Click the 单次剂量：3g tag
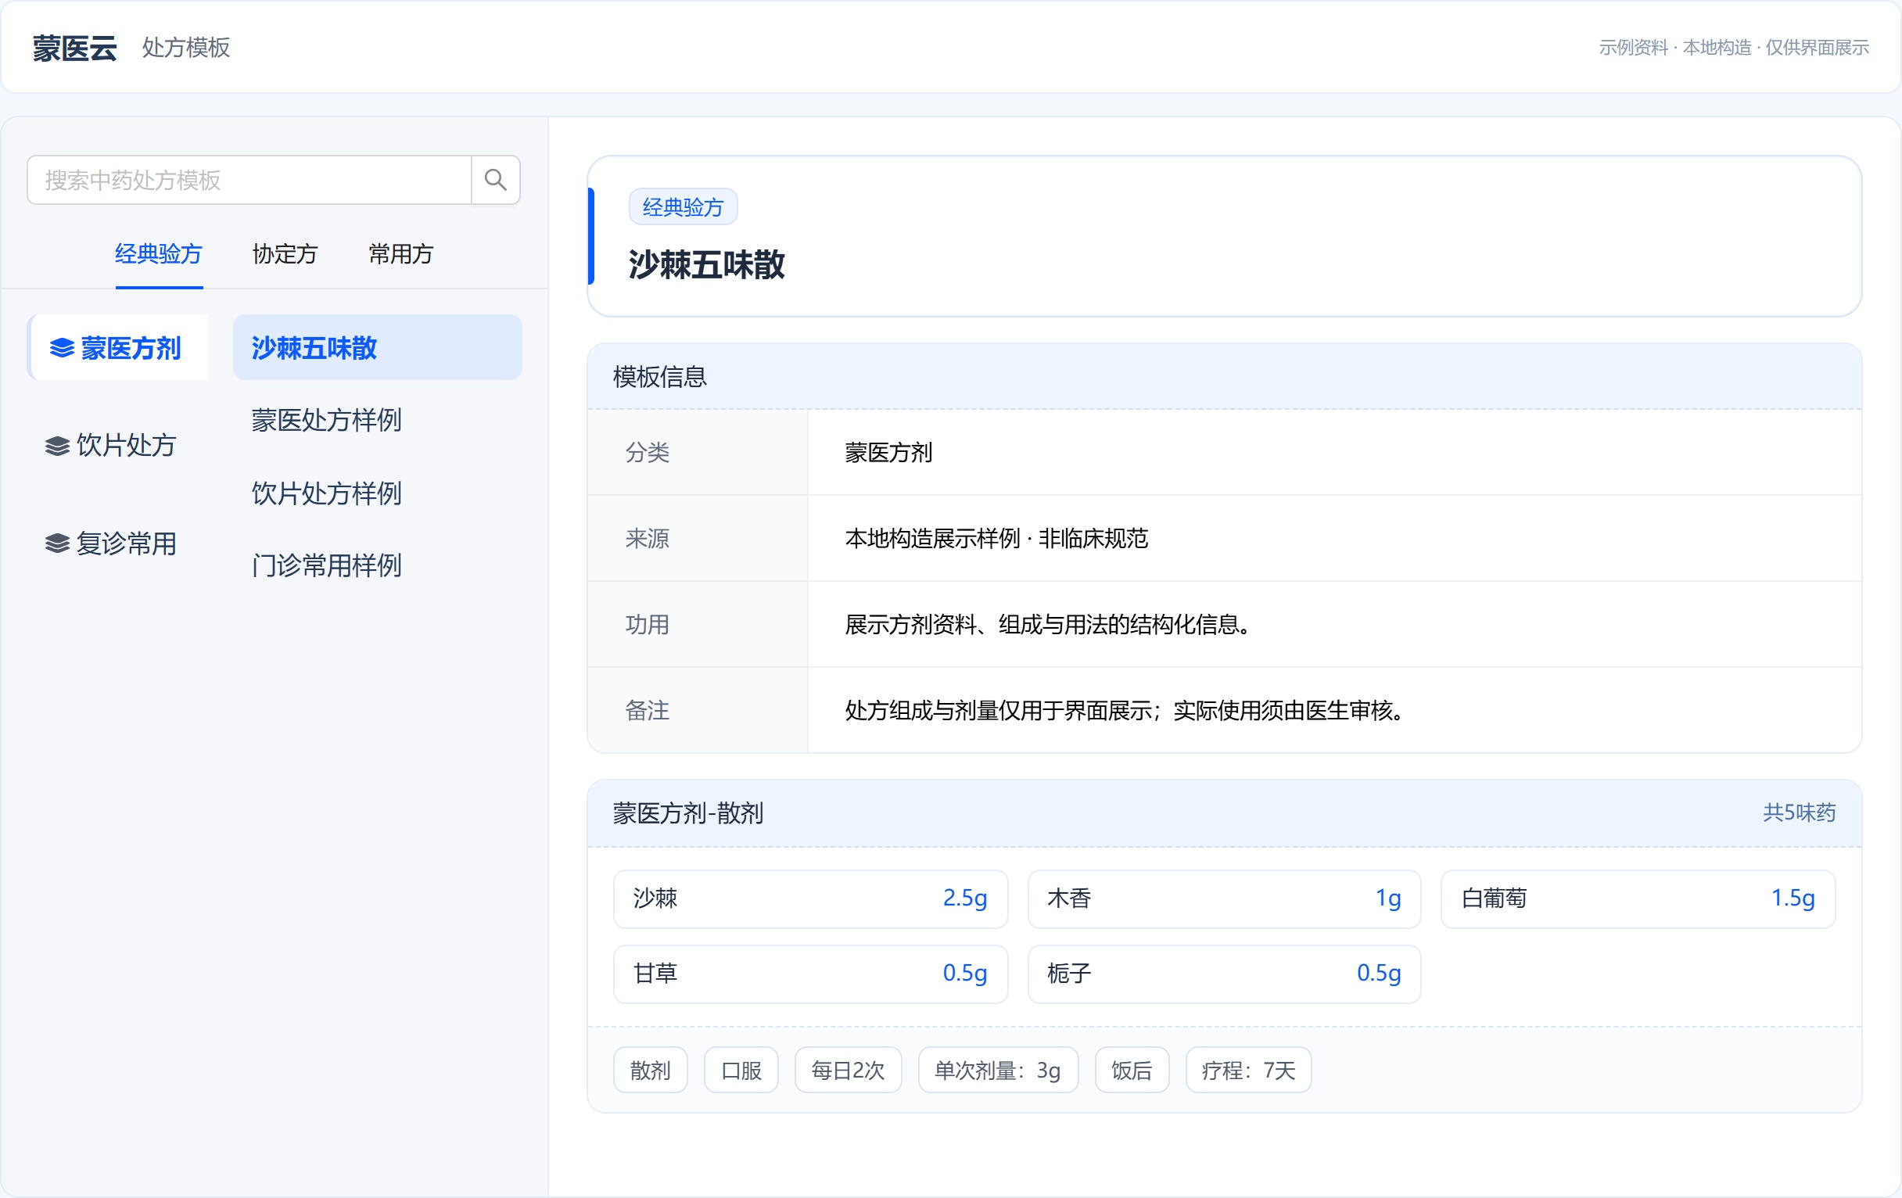The width and height of the screenshot is (1902, 1198). [999, 1071]
